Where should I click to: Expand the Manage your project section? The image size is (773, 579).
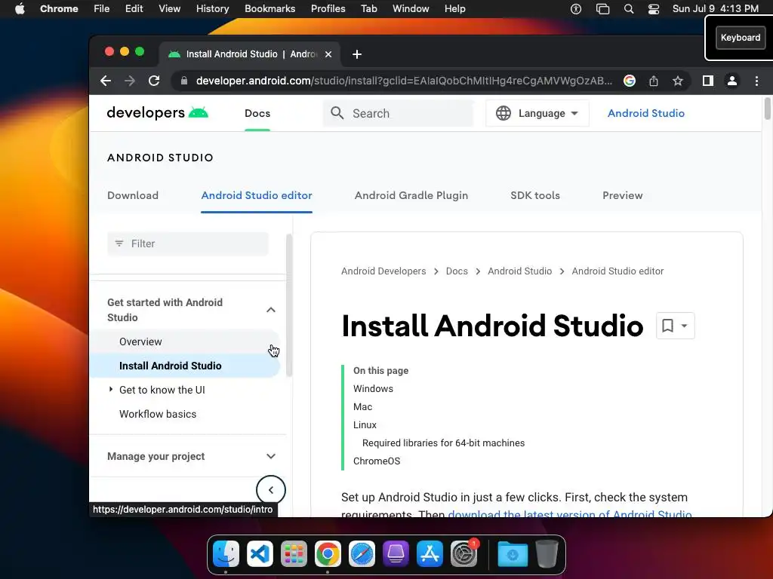coord(271,456)
